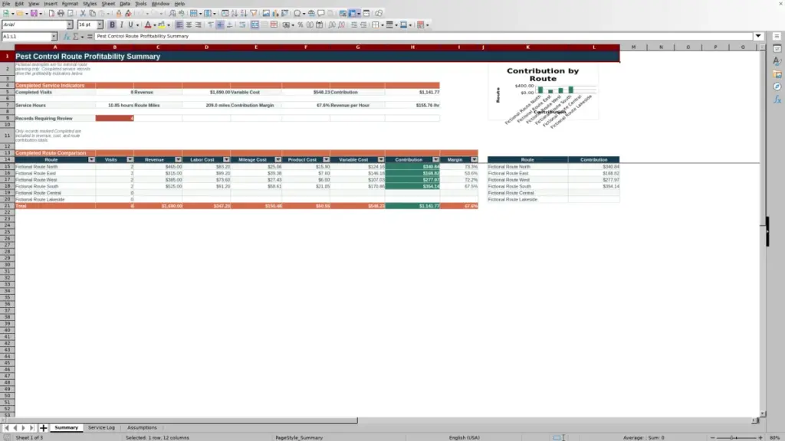
Task: Open the Route column filter dropdown
Action: (x=91, y=159)
